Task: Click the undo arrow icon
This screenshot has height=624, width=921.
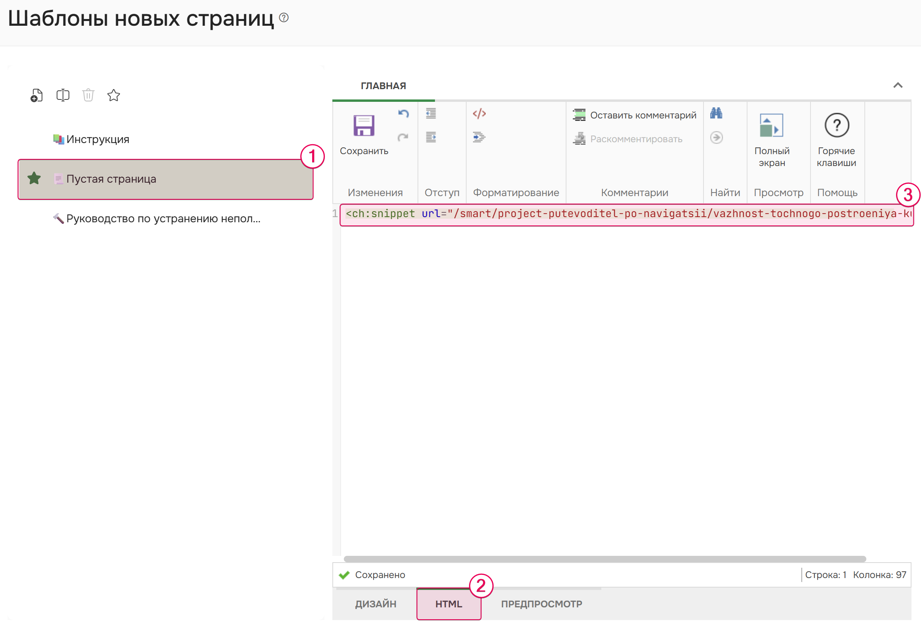Action: [x=403, y=114]
